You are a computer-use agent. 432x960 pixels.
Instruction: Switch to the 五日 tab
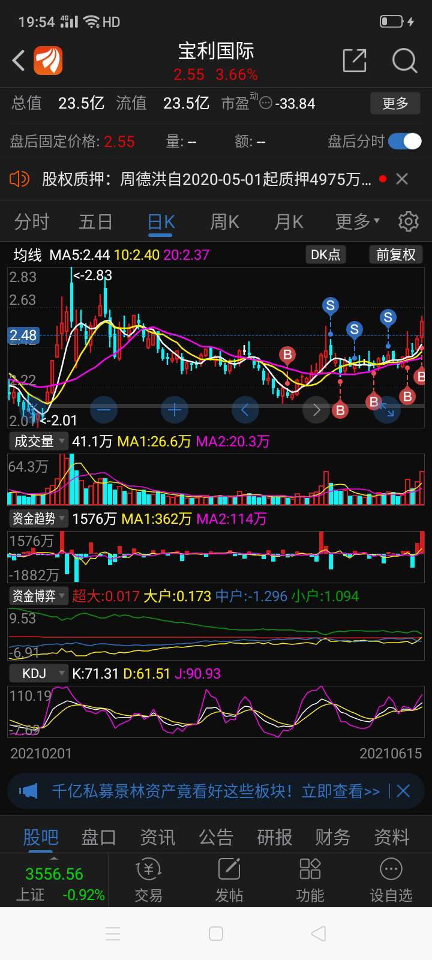(x=96, y=221)
